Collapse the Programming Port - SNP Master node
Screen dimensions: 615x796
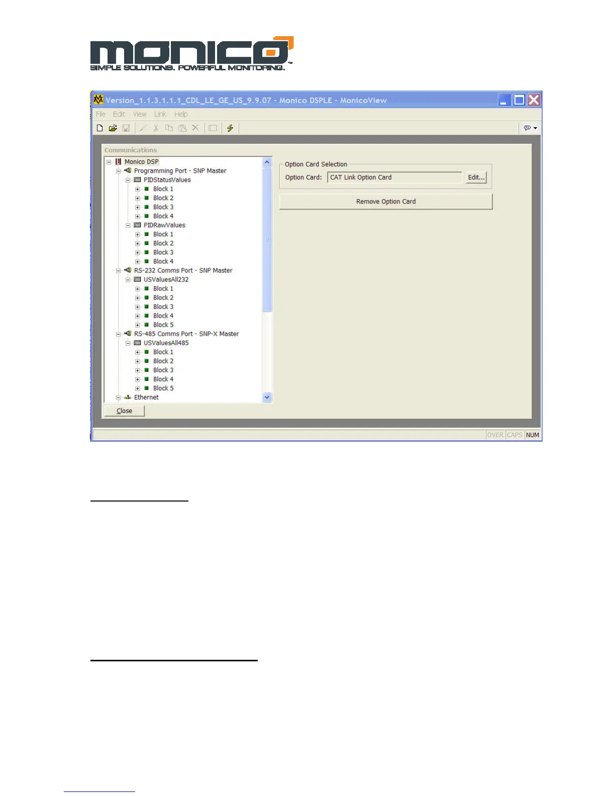[119, 171]
